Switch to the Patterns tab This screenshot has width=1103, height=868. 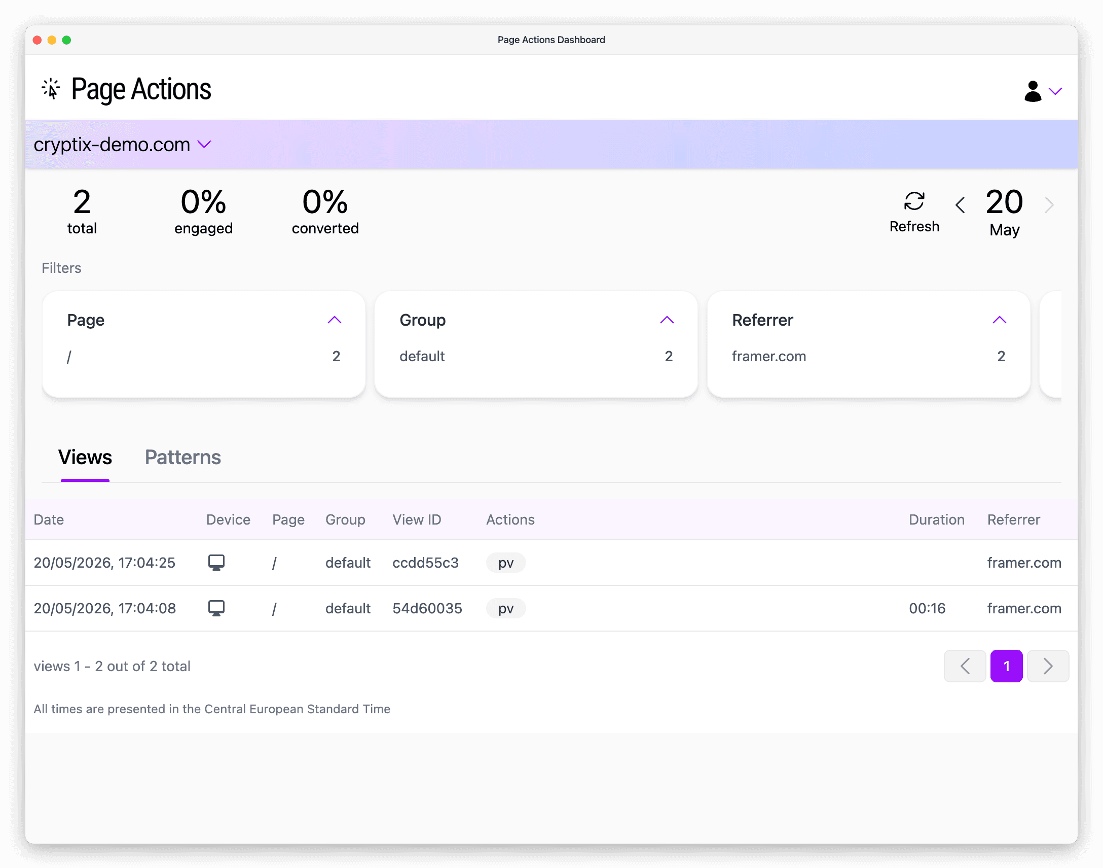pos(183,458)
